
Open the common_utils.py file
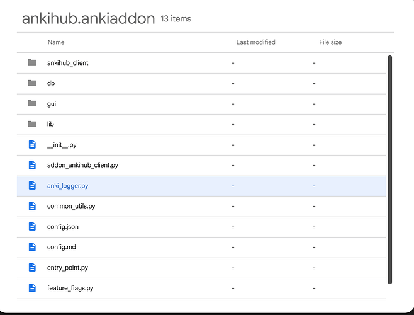pyautogui.click(x=70, y=206)
